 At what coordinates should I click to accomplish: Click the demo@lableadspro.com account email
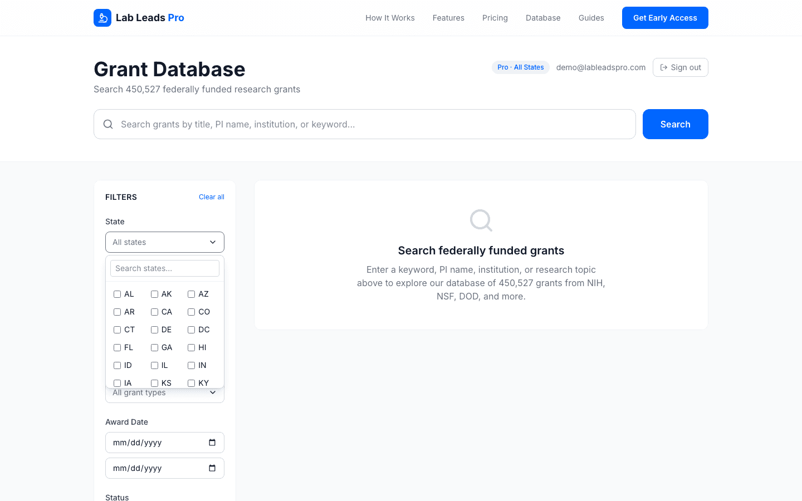click(x=601, y=67)
